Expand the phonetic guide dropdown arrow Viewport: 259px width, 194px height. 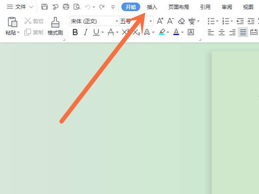(x=199, y=21)
